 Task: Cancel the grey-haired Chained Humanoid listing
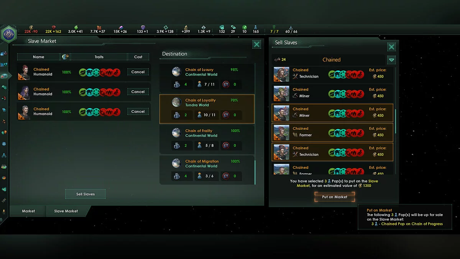(138, 112)
